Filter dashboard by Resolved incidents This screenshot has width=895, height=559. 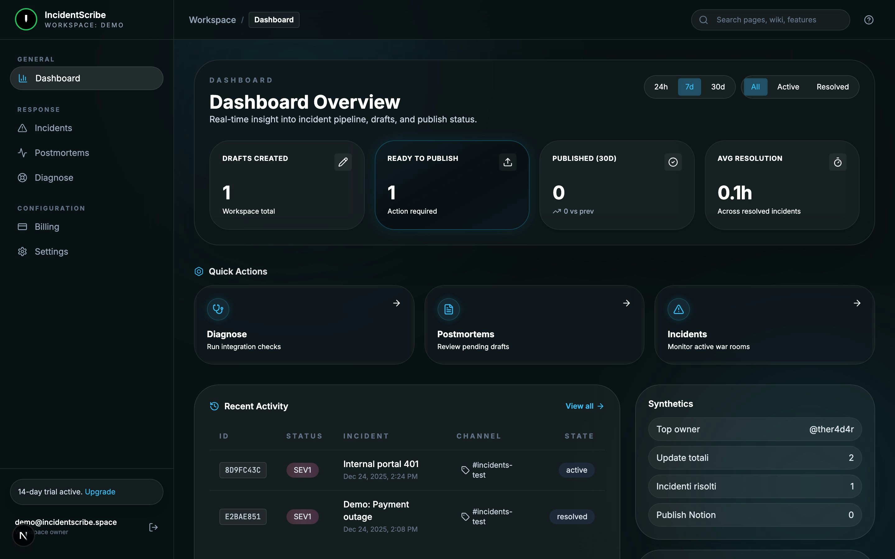[x=832, y=87]
